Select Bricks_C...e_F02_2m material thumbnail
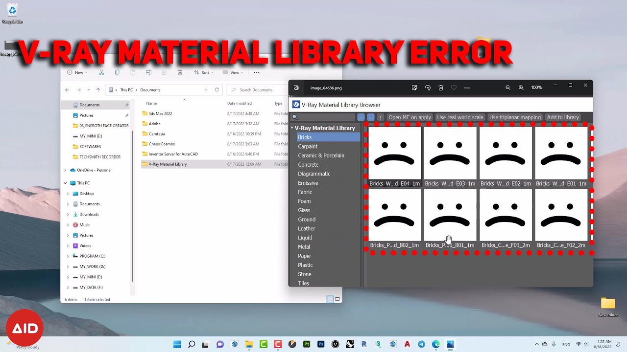Screen dimensions: 627x352 point(561,219)
